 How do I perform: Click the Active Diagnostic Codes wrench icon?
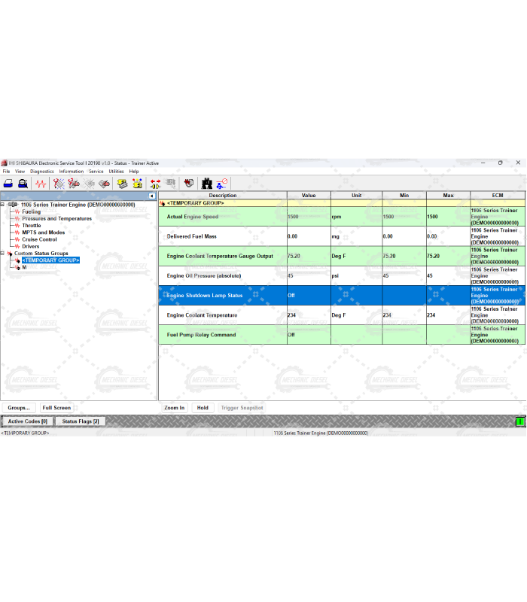pyautogui.click(x=59, y=183)
